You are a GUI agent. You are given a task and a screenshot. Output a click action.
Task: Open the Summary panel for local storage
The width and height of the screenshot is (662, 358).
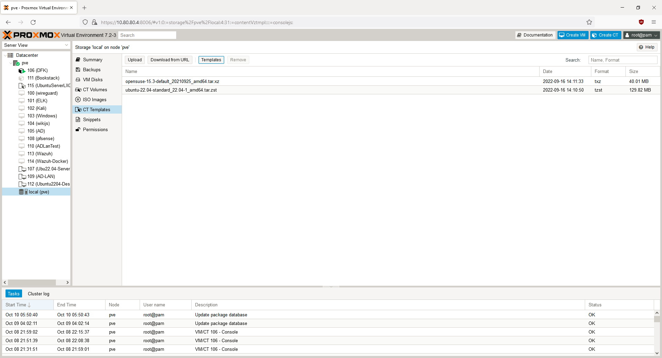(x=92, y=60)
